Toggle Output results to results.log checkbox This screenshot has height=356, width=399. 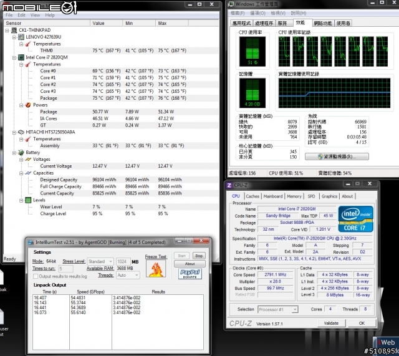pyautogui.click(x=36, y=276)
